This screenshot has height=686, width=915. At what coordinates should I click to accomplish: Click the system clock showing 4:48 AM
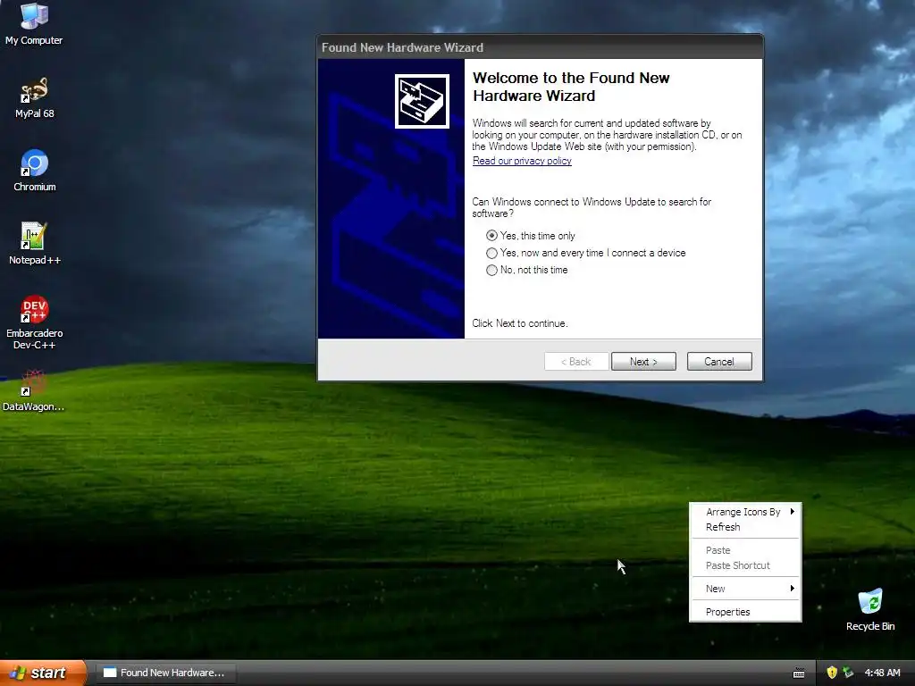pos(882,673)
